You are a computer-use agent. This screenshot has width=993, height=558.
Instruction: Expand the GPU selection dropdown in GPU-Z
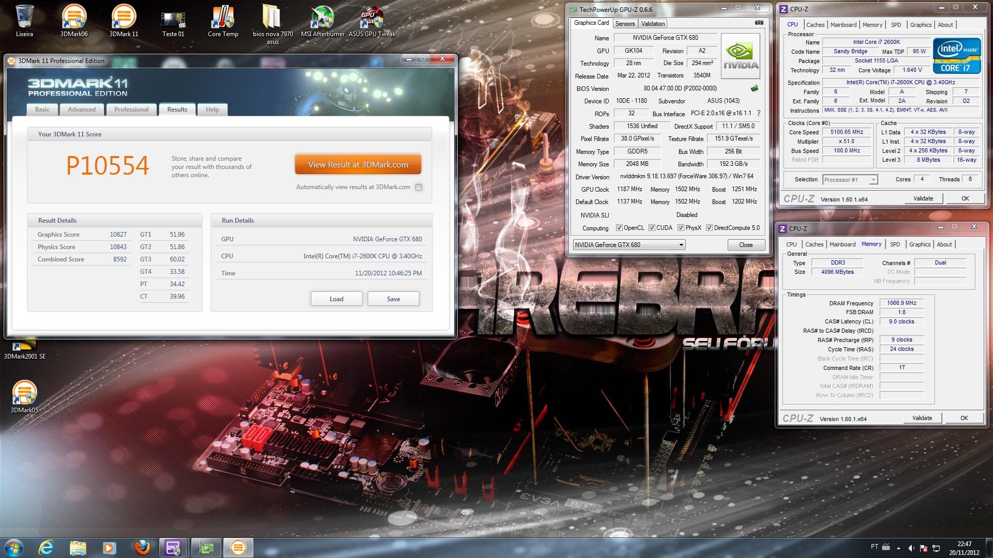[x=681, y=245]
